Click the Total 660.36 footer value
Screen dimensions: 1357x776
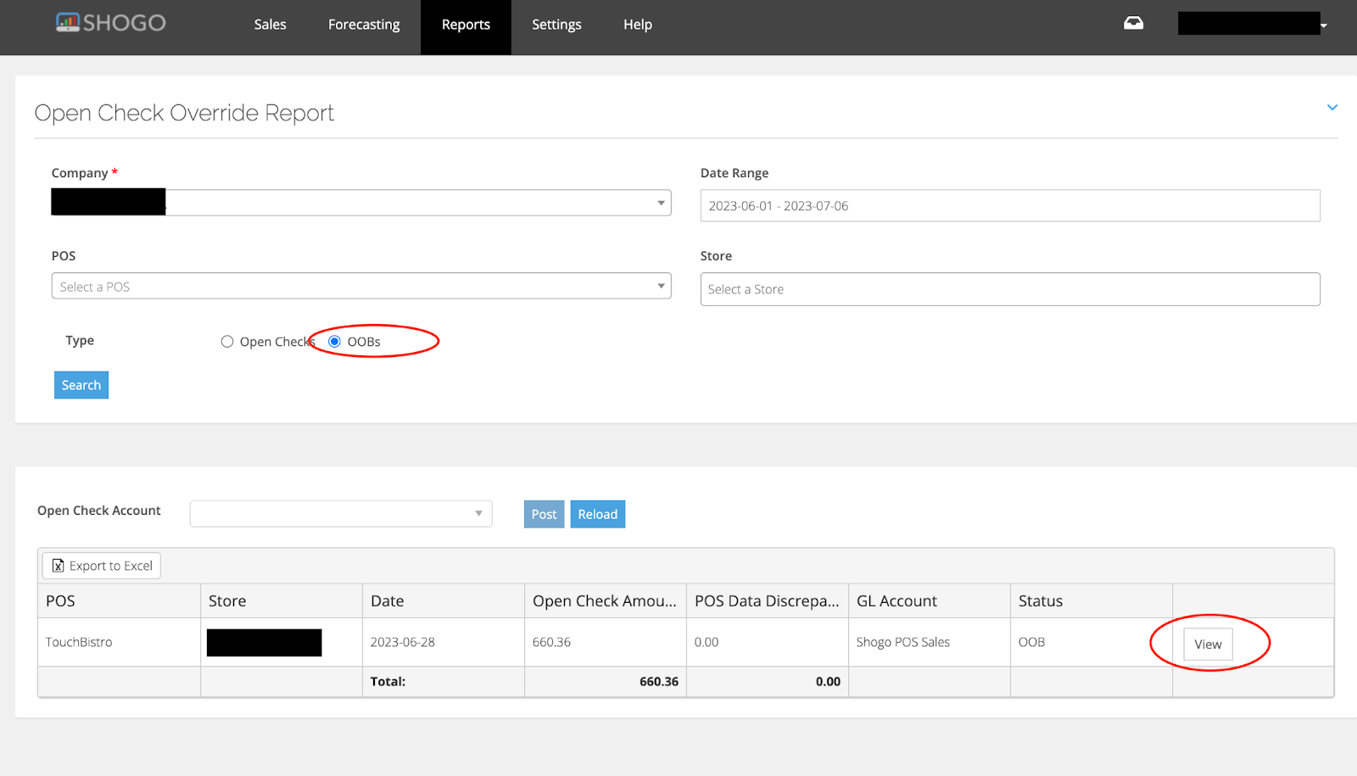pos(659,681)
